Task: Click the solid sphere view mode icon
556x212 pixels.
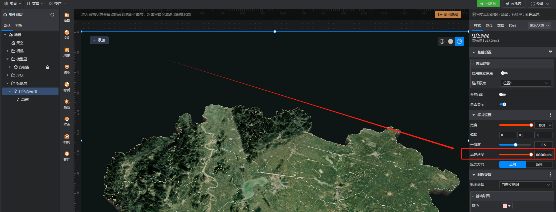Action: [x=451, y=41]
